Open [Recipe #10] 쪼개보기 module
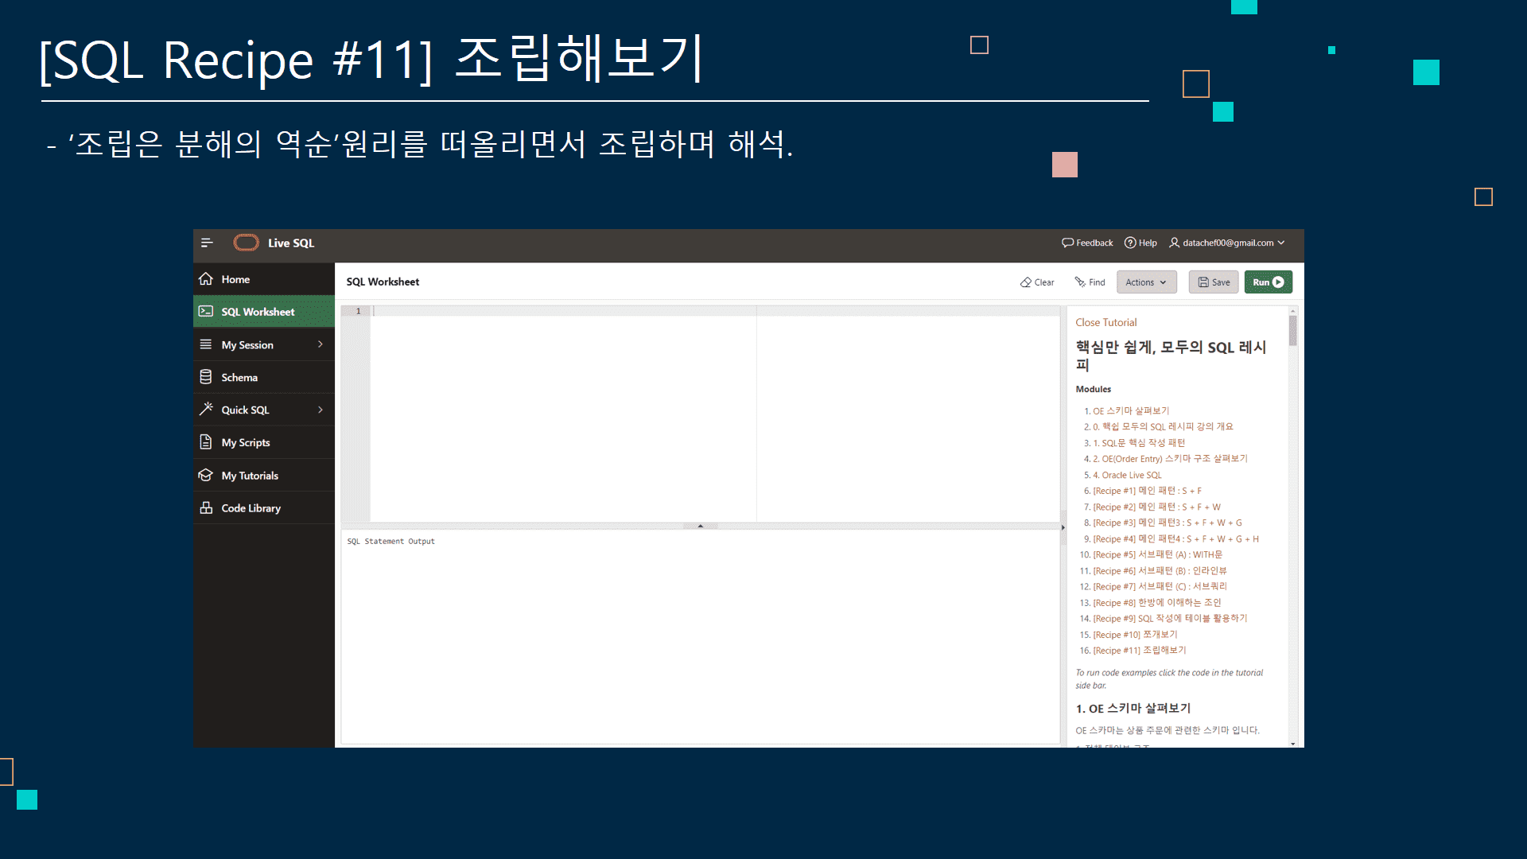The width and height of the screenshot is (1527, 859). pyautogui.click(x=1135, y=634)
